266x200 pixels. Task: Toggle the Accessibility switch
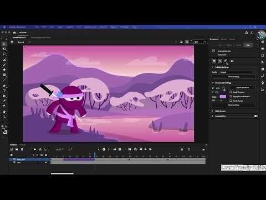256,116
